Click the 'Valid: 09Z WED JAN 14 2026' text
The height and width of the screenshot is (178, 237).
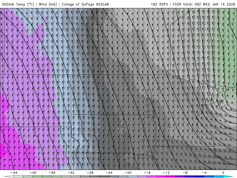click(209, 4)
